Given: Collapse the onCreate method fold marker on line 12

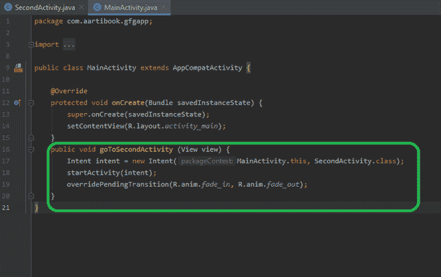Looking at the screenshot, I should point(31,102).
